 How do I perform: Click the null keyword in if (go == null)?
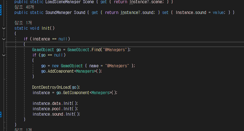tap(58, 55)
